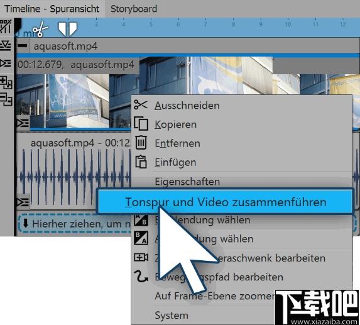Click the camera pan icon in menu
Screen dimensions: 360x325
point(141,257)
